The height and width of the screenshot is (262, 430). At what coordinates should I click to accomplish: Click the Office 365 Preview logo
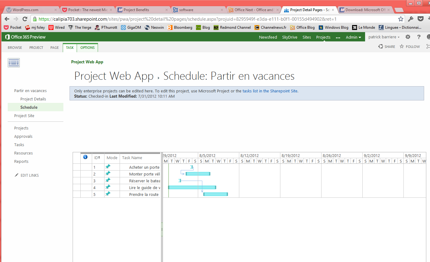[25, 37]
